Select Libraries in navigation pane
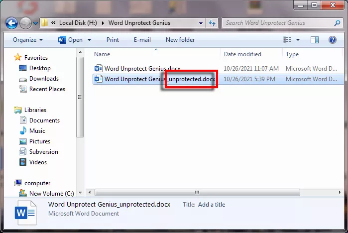 pyautogui.click(x=35, y=110)
